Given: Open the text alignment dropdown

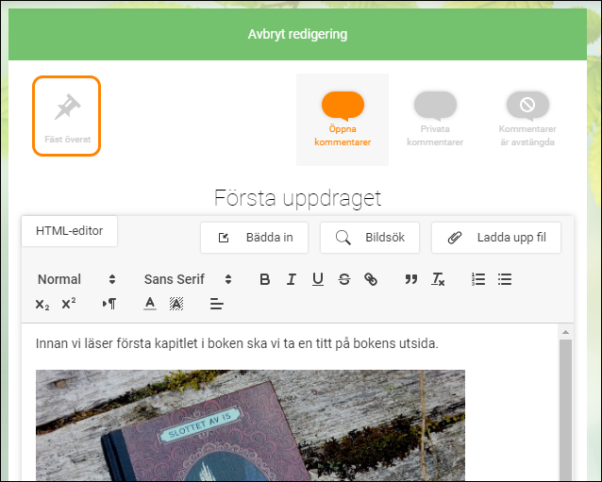Looking at the screenshot, I should (216, 304).
